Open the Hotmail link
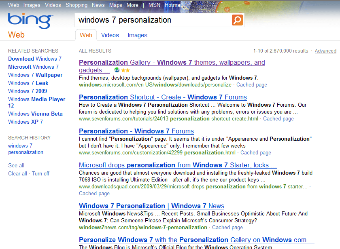The image size is (340, 249). 174,5
